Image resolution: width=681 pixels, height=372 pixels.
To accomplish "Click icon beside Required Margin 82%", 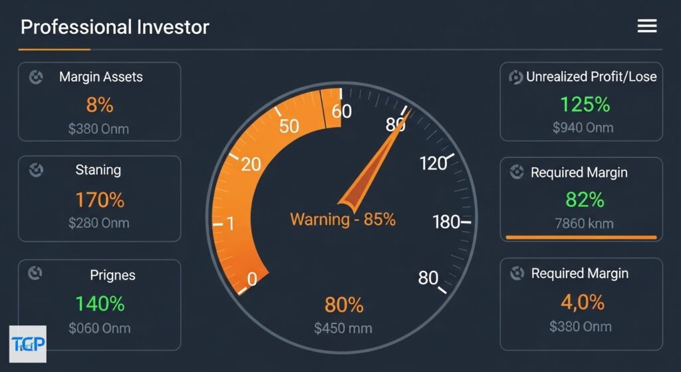I will tap(515, 173).
